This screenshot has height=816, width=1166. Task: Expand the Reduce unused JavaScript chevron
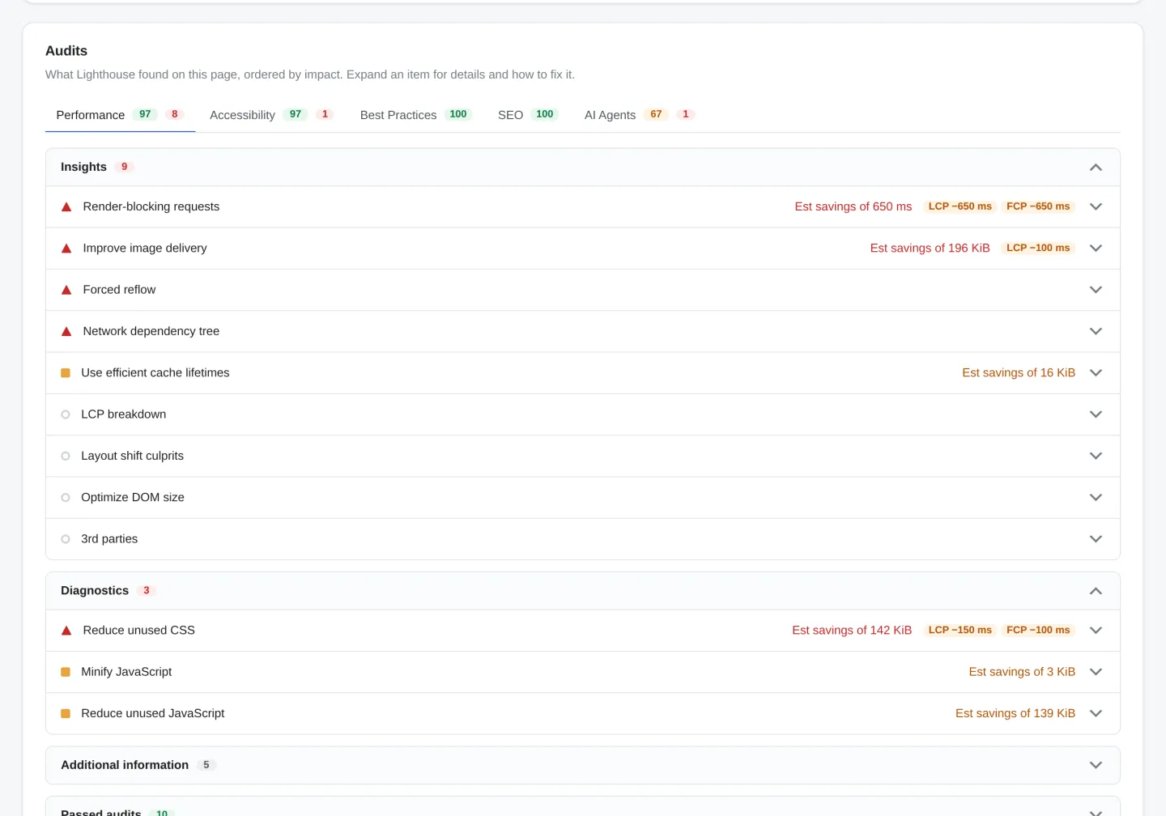1096,713
